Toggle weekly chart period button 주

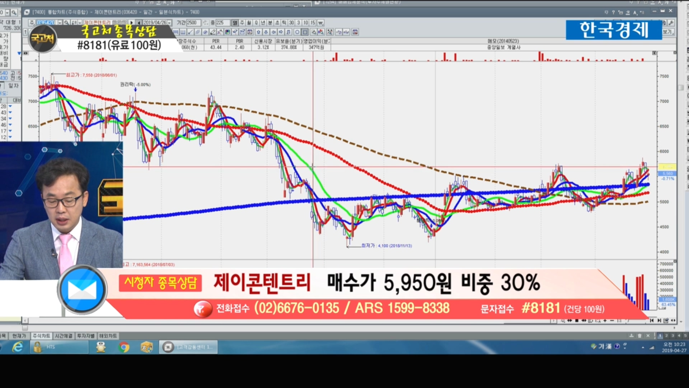coord(242,23)
